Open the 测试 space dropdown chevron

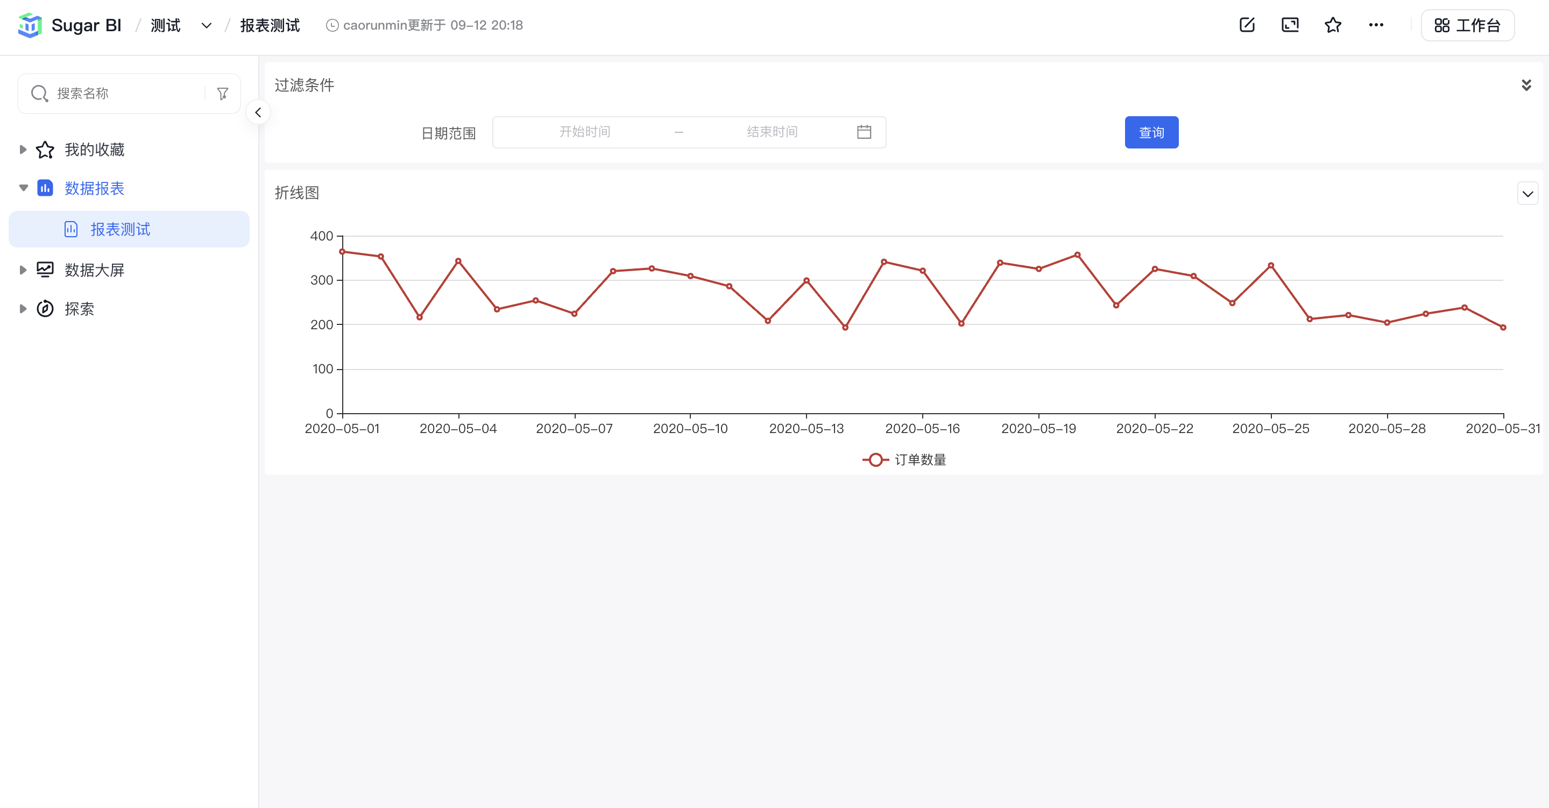point(206,25)
